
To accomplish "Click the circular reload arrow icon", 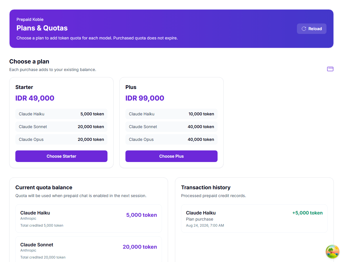I will click(x=304, y=29).
